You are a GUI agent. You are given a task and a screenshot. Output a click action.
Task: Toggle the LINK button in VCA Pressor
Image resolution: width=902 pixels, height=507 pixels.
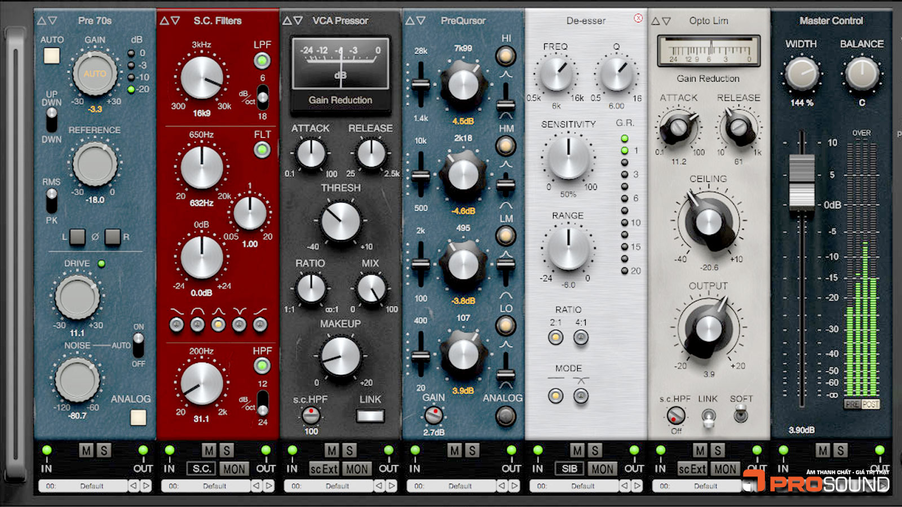click(370, 416)
